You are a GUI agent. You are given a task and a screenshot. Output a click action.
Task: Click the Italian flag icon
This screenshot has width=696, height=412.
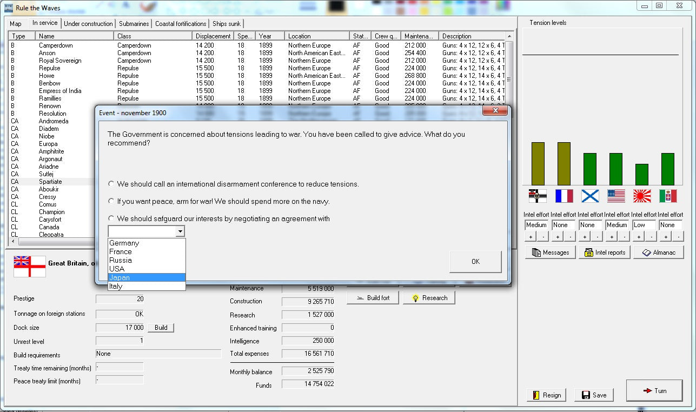(668, 196)
